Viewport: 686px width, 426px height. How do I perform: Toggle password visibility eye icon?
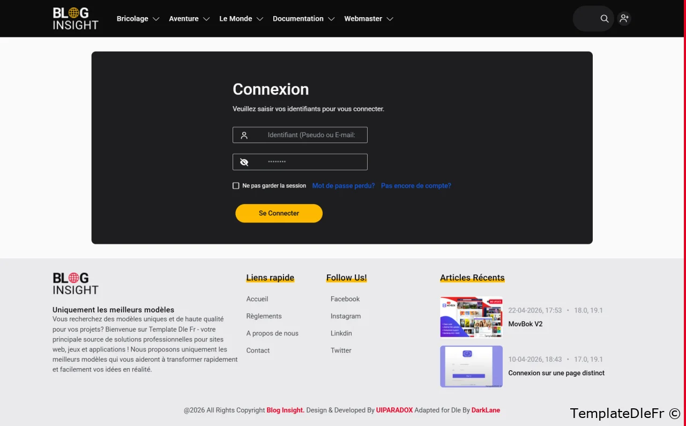click(x=244, y=162)
